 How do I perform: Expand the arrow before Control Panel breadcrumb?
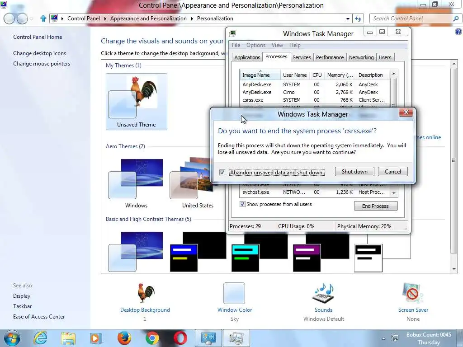[62, 19]
